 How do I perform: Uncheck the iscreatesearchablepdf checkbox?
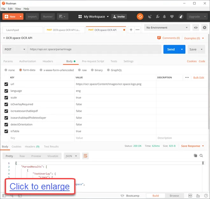(6, 111)
